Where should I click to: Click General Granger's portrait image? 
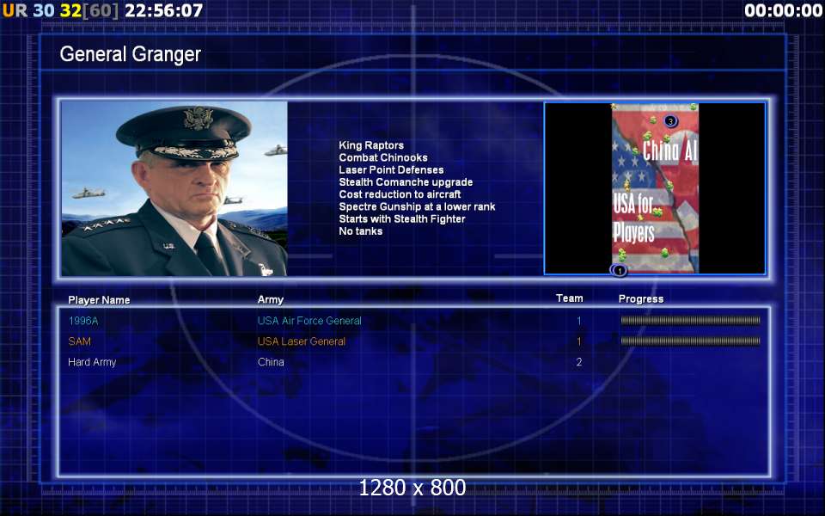pos(174,188)
